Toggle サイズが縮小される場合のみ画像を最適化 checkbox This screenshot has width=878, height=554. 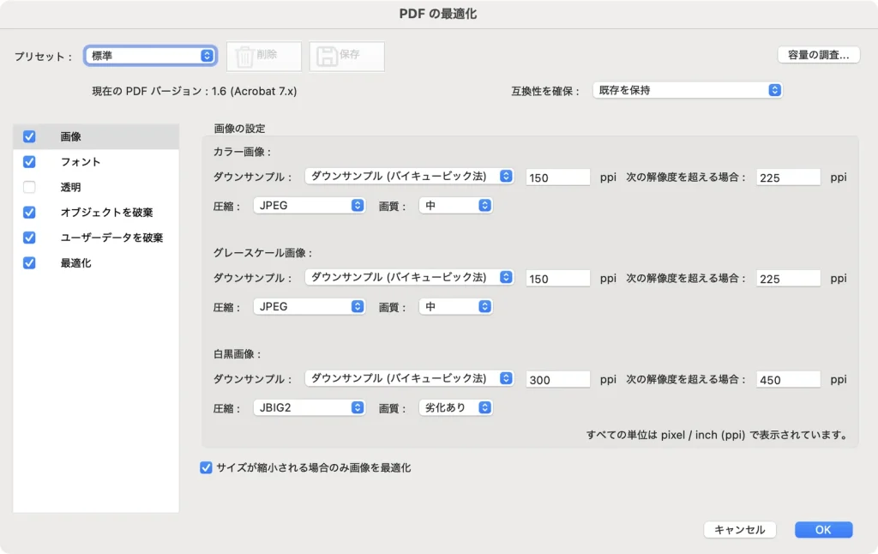click(206, 467)
